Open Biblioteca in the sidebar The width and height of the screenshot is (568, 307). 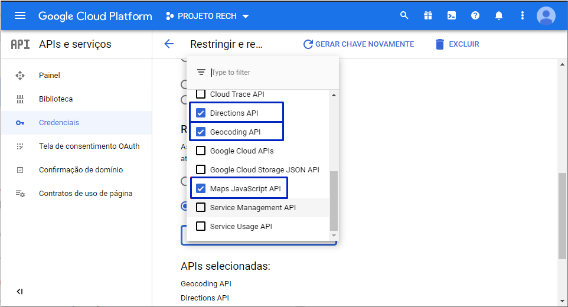[56, 99]
